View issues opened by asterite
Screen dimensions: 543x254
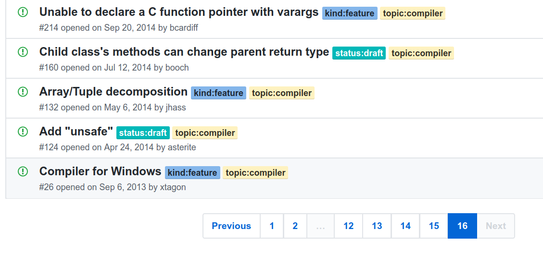click(182, 147)
